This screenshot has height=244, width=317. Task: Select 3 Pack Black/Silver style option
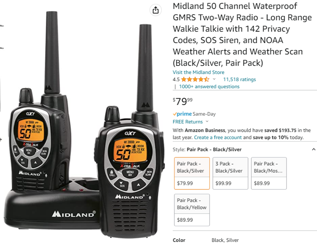point(230,173)
